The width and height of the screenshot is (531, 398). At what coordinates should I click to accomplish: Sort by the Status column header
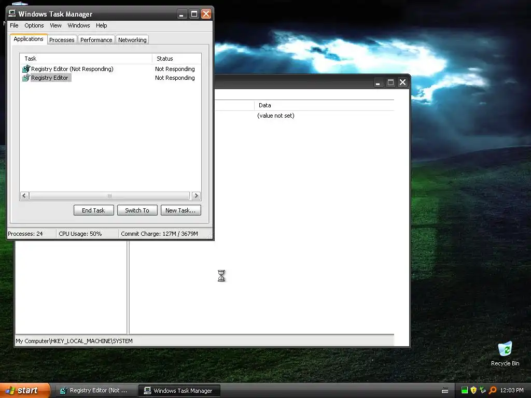[x=176, y=59]
